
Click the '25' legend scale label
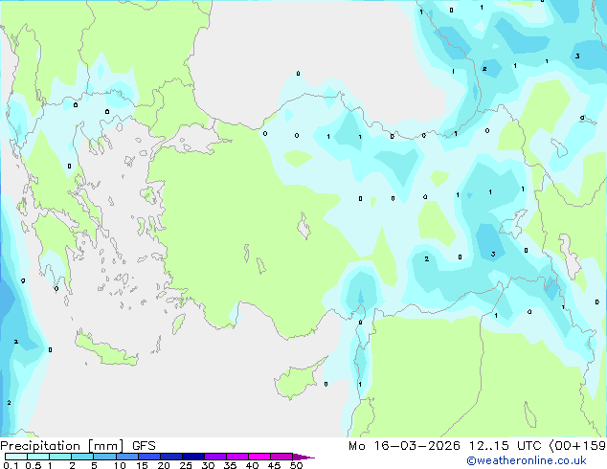(x=186, y=465)
